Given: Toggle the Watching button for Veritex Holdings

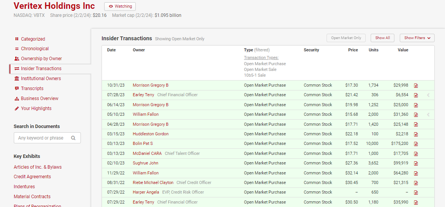Looking at the screenshot, I should pos(120,6).
